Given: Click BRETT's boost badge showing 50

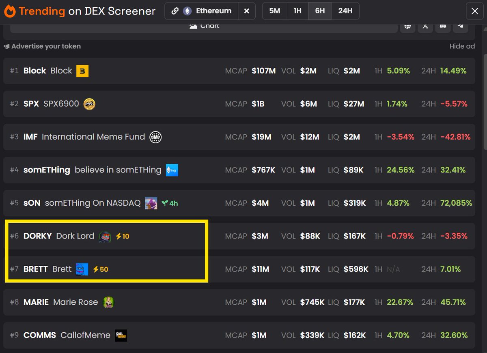Looking at the screenshot, I should [x=100, y=269].
